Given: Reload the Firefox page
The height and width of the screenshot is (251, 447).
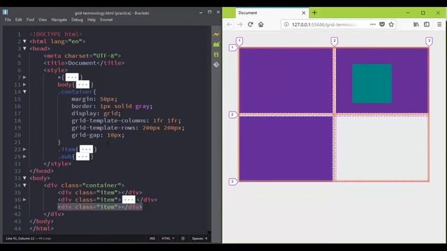Looking at the screenshot, I should pyautogui.click(x=250, y=24).
